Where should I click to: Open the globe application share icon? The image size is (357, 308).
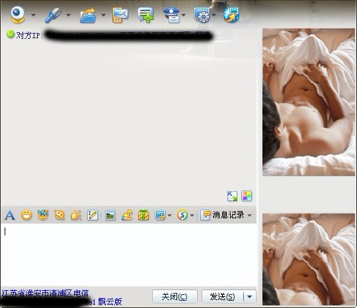(231, 15)
